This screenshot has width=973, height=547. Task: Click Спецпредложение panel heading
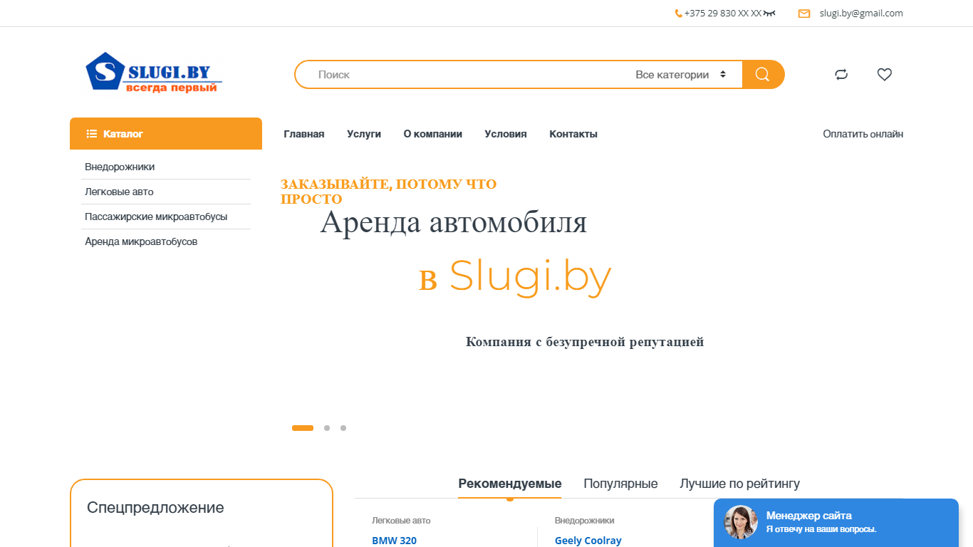[x=155, y=508]
